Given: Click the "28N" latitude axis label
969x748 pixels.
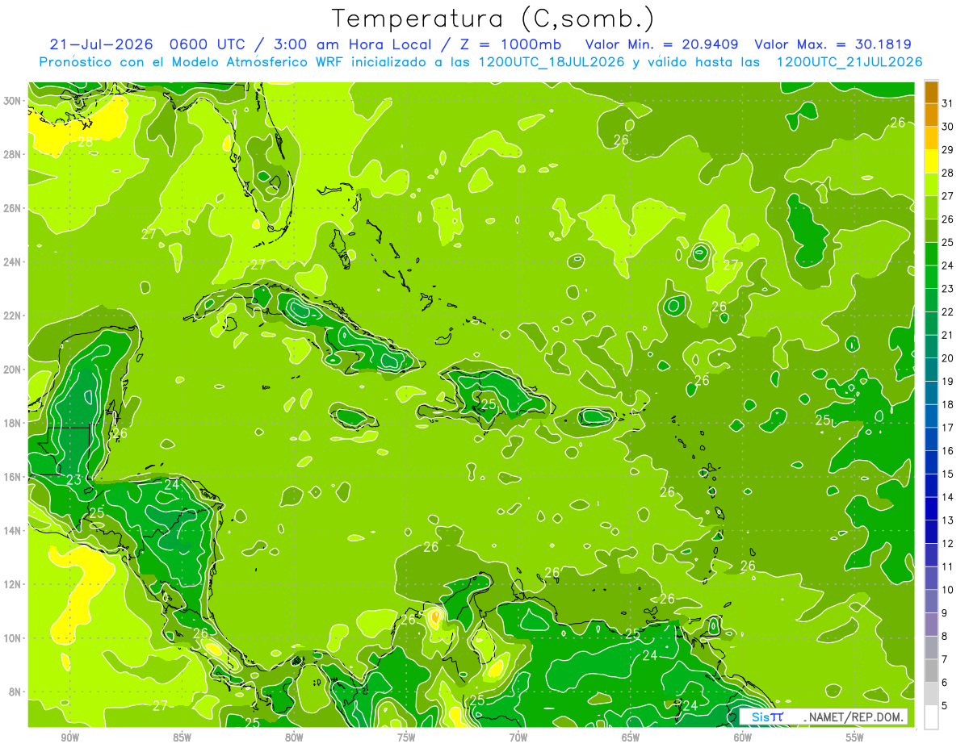Looking at the screenshot, I should [12, 154].
